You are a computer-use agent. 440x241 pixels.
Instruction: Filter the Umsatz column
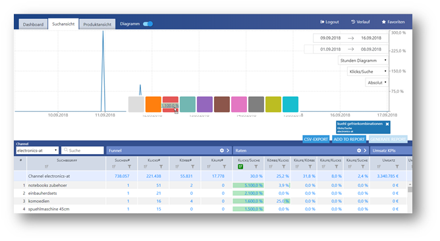tap(397, 167)
